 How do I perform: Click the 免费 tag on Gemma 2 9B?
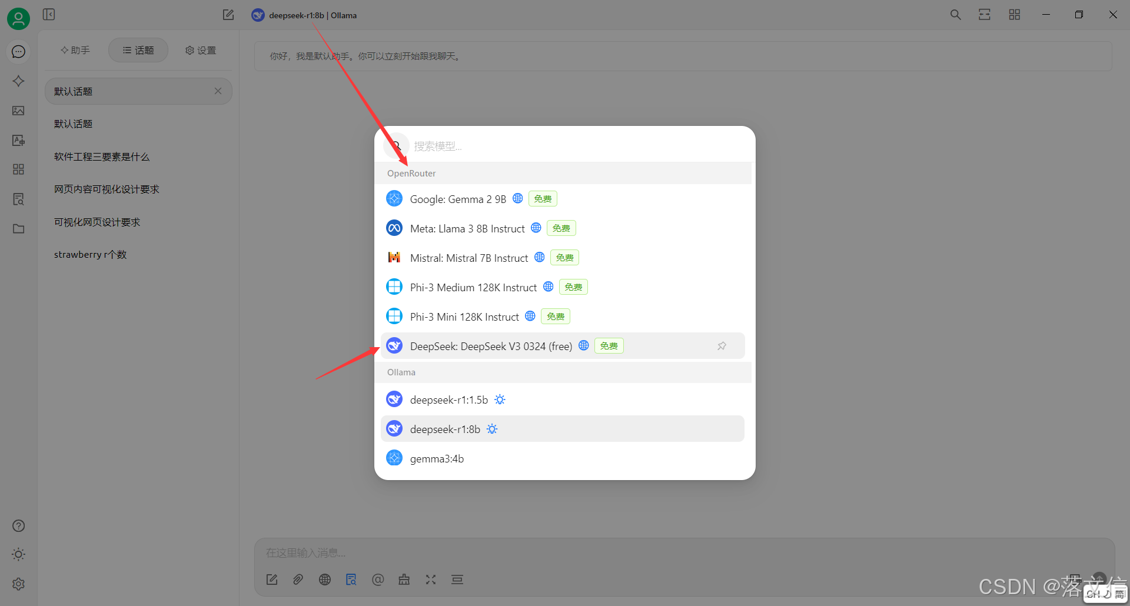(x=543, y=199)
